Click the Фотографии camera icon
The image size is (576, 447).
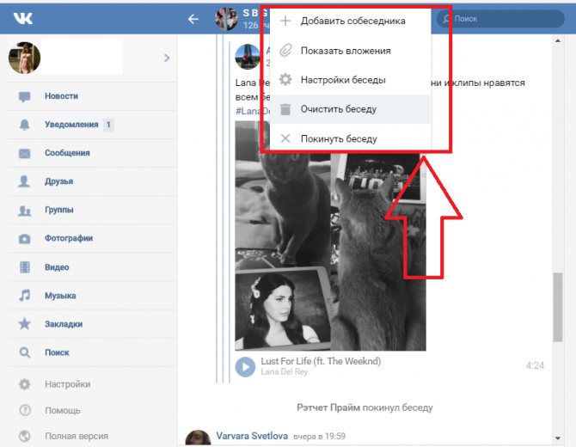click(25, 239)
